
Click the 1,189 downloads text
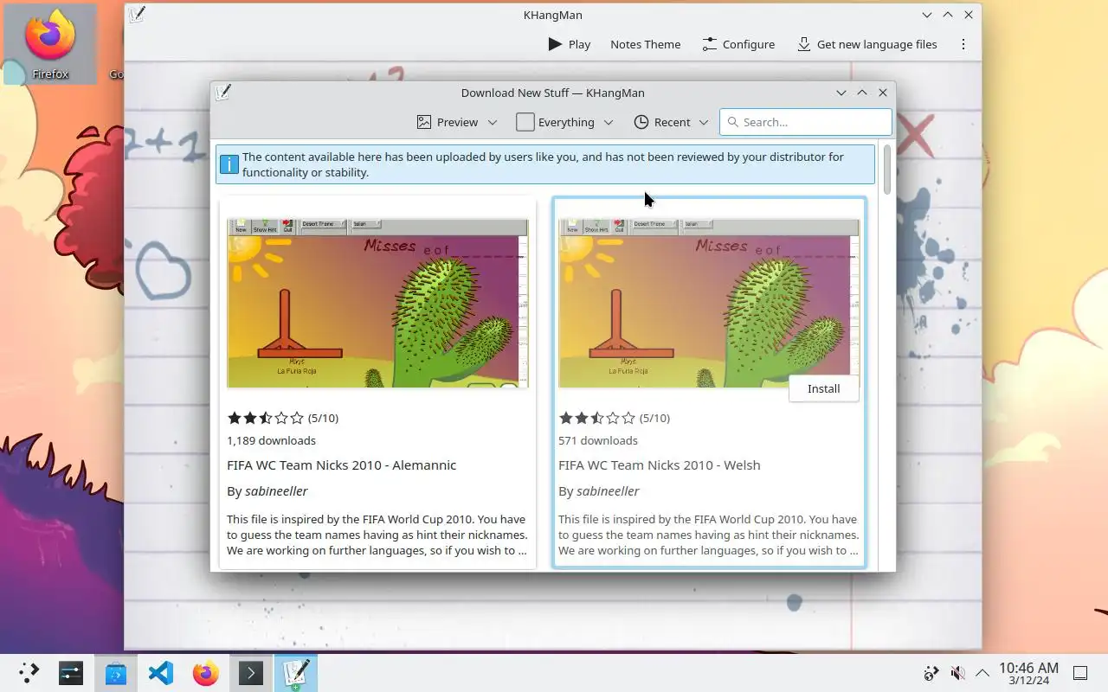(271, 440)
